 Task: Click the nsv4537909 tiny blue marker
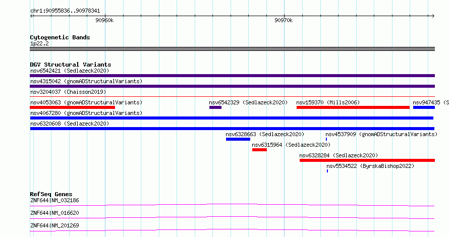click(x=326, y=139)
